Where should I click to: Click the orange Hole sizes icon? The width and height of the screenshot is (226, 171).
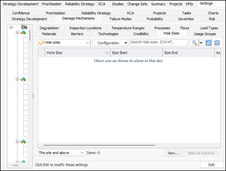(41, 43)
